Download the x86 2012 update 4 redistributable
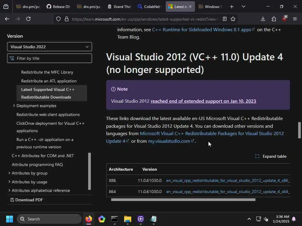302x226 pixels. tap(228, 180)
